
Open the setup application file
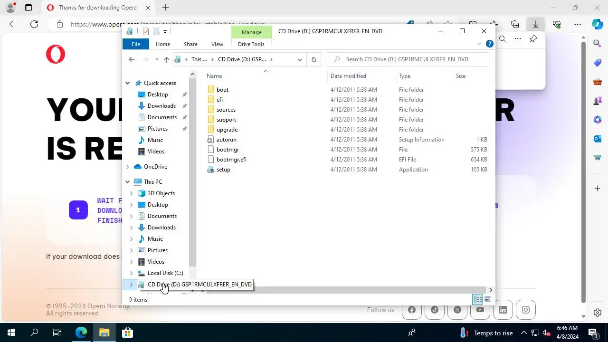(x=223, y=170)
